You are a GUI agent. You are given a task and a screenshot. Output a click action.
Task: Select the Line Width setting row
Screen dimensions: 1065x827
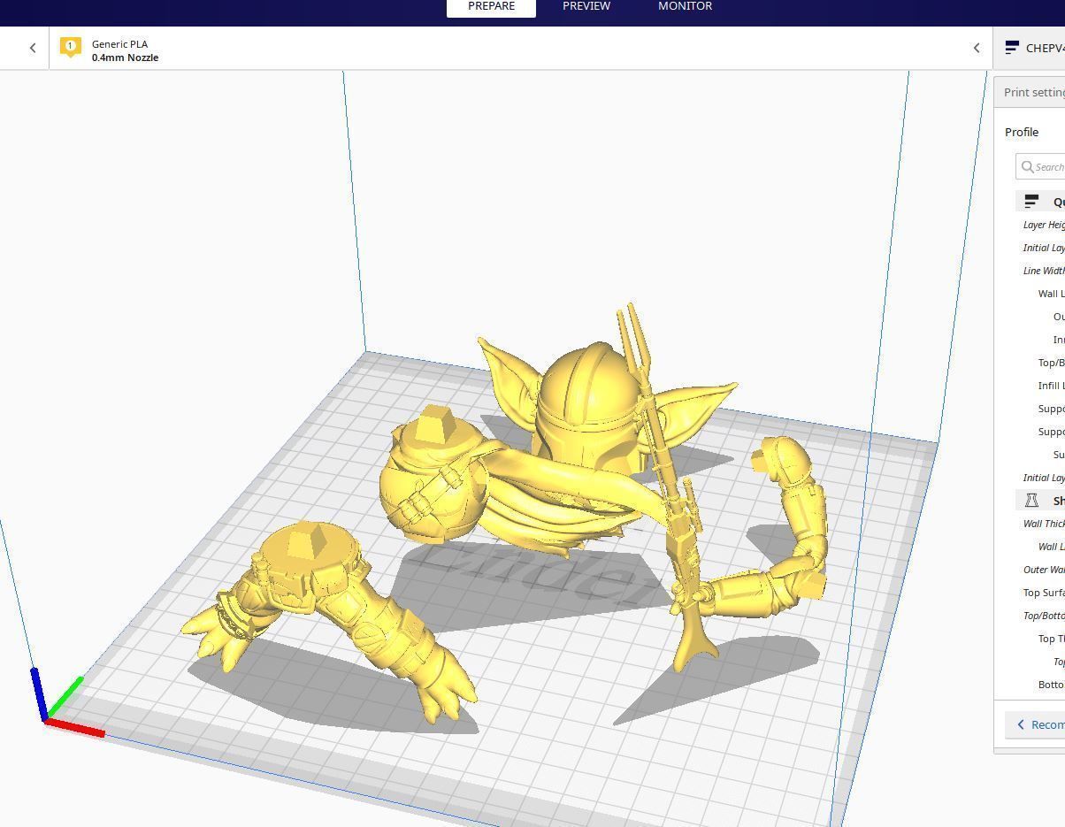(1044, 271)
